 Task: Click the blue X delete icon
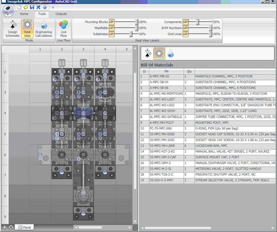coord(38,7)
